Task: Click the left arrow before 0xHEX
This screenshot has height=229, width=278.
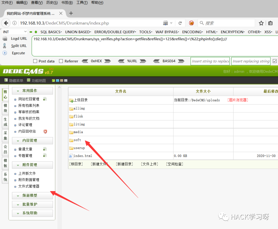Action: point(85,61)
